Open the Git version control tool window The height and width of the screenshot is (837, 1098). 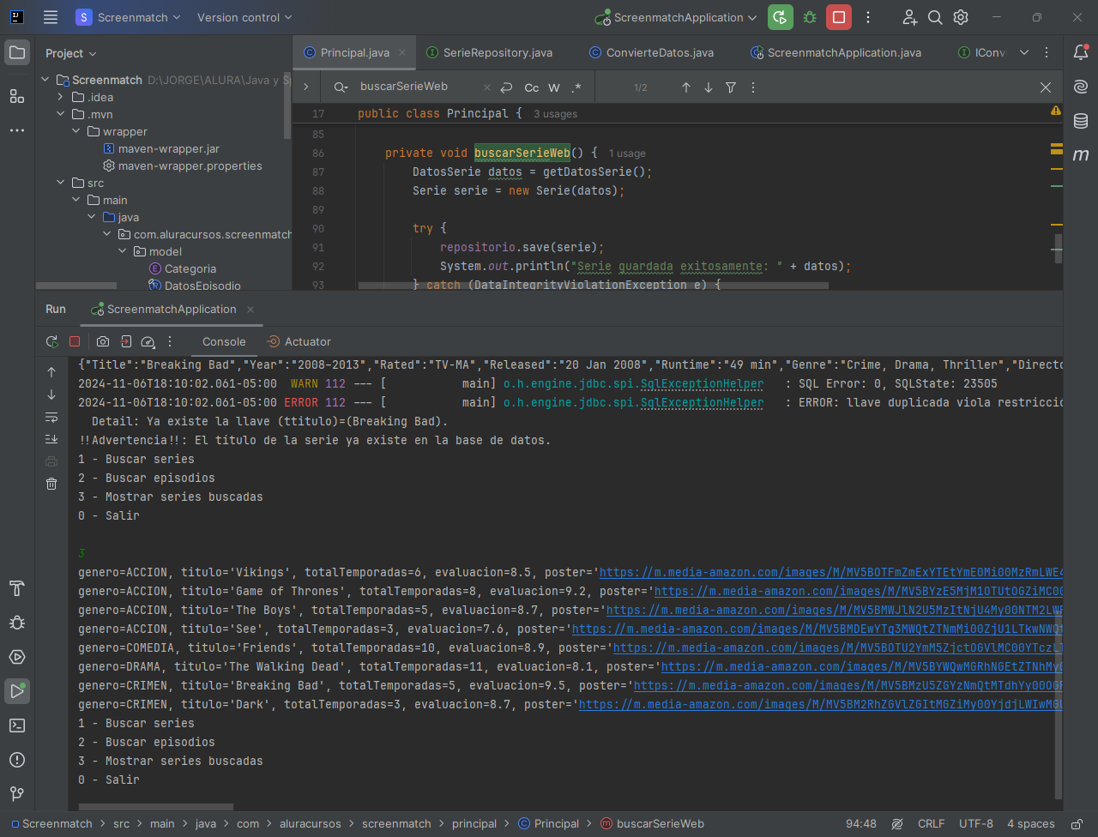coord(17,794)
